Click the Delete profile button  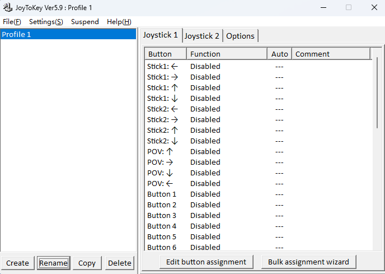[x=119, y=263]
